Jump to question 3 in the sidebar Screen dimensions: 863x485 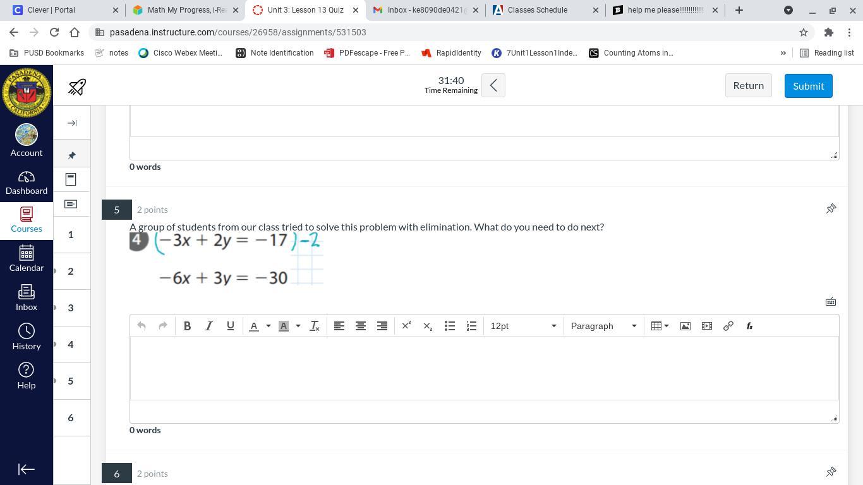click(71, 308)
